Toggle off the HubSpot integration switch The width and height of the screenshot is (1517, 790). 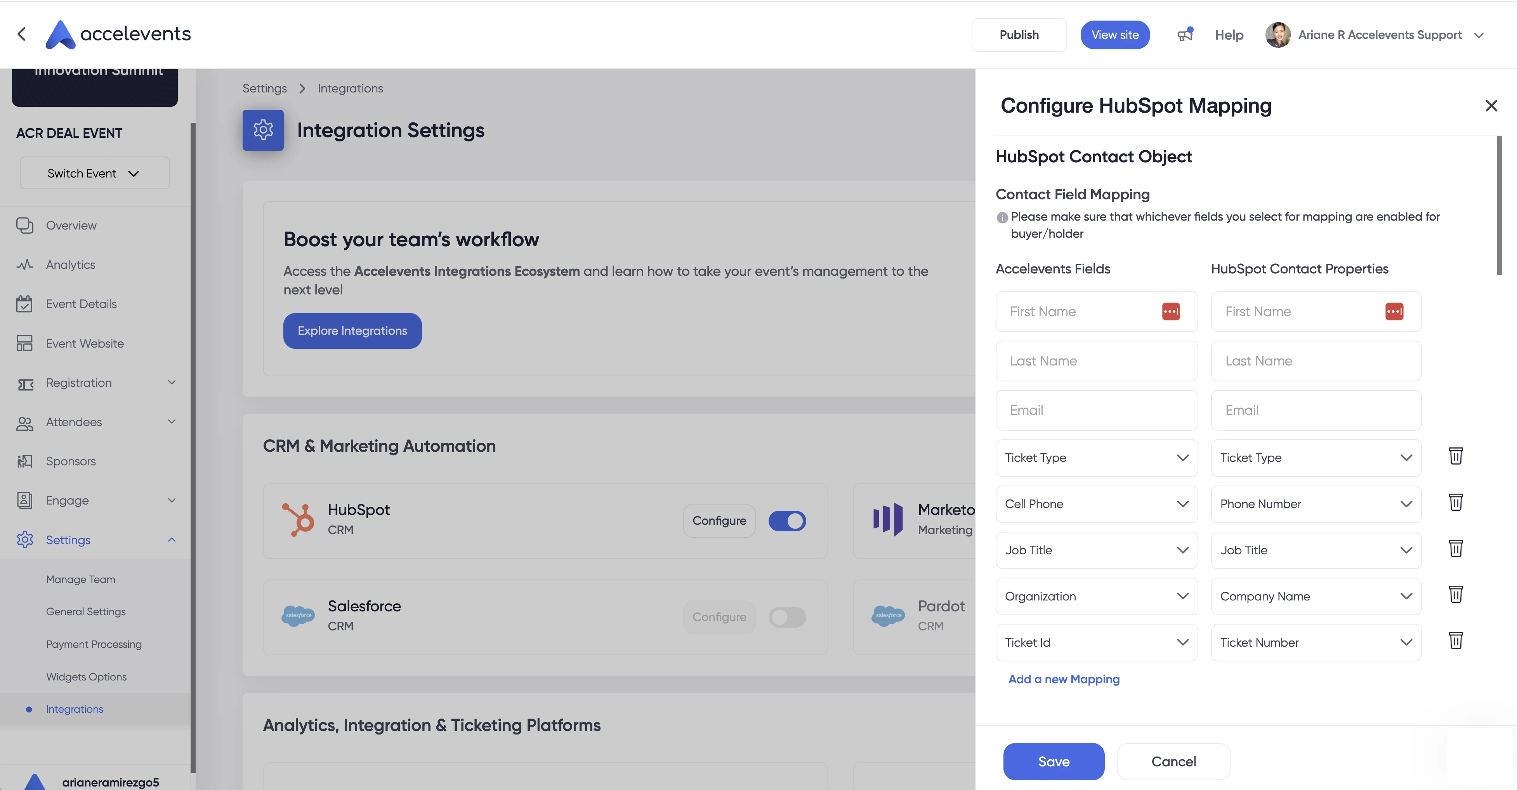tap(787, 521)
